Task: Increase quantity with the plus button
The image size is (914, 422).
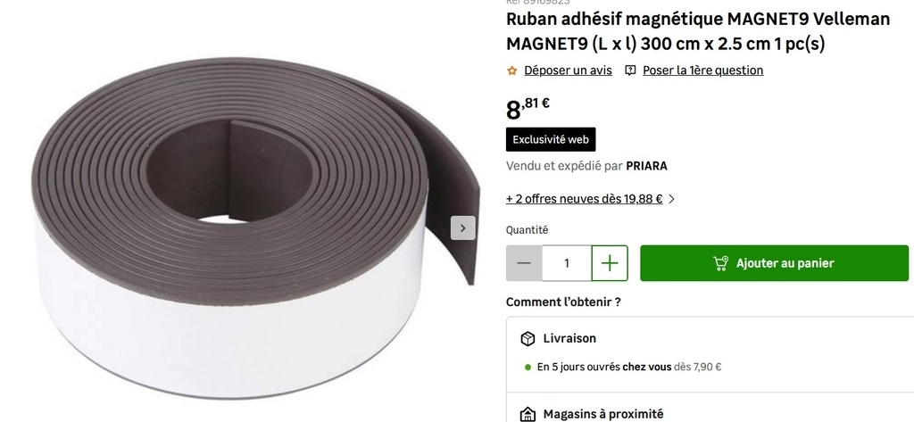Action: click(x=610, y=263)
